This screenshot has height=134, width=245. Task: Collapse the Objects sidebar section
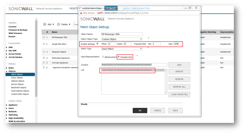point(7,71)
